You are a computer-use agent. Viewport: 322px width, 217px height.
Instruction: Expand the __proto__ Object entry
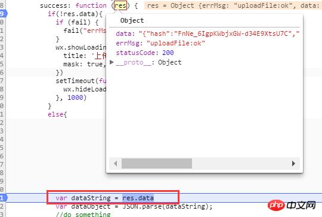pos(112,62)
